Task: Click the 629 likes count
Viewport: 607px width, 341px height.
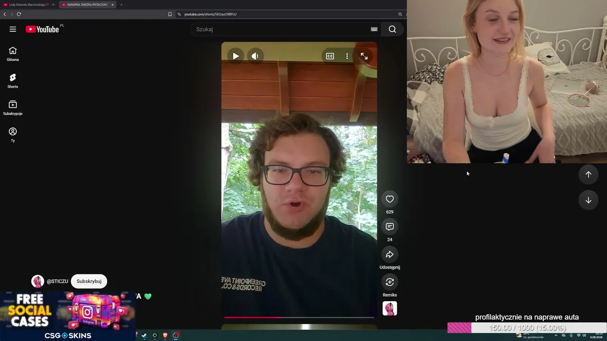Action: pyautogui.click(x=390, y=212)
